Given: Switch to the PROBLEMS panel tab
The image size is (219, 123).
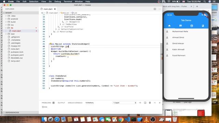Looking at the screenshot, I should 48,103.
